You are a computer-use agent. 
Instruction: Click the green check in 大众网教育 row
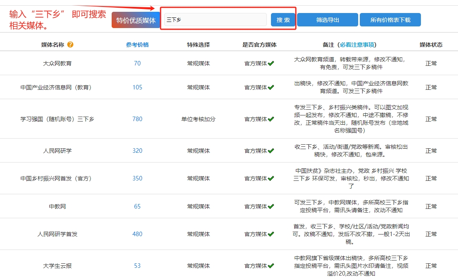pyautogui.click(x=271, y=63)
